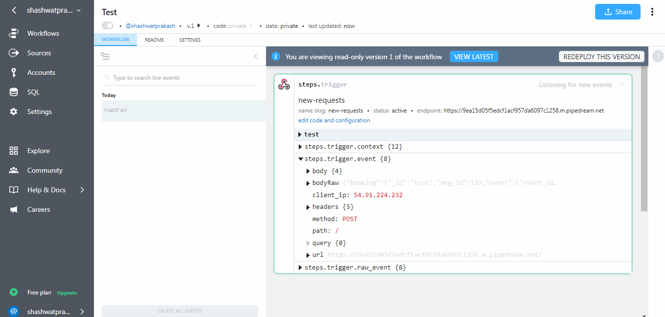Image resolution: width=665 pixels, height=317 pixels.
Task: Click the client_ip value 54.91.224.232
Action: pos(378,195)
